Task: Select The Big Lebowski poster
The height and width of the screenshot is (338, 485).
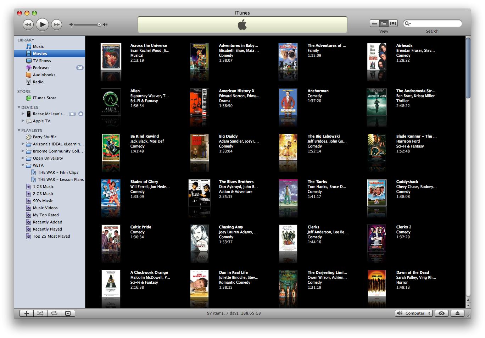Action: [288, 147]
